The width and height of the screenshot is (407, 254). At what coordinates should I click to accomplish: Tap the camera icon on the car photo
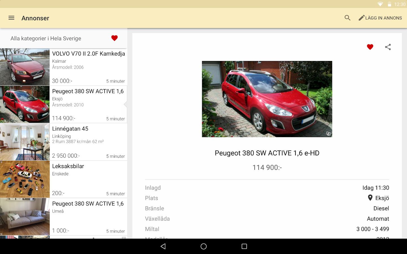click(x=328, y=134)
